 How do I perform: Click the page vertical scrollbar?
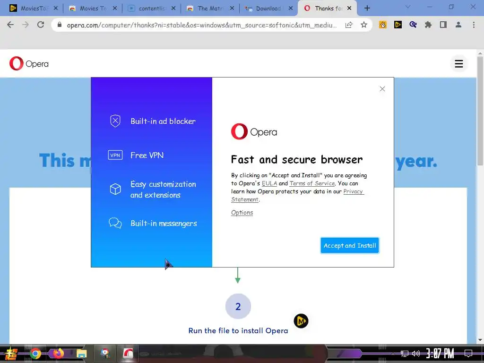480,111
